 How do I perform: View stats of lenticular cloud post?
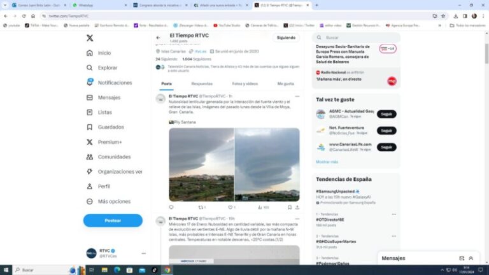[x=264, y=208]
